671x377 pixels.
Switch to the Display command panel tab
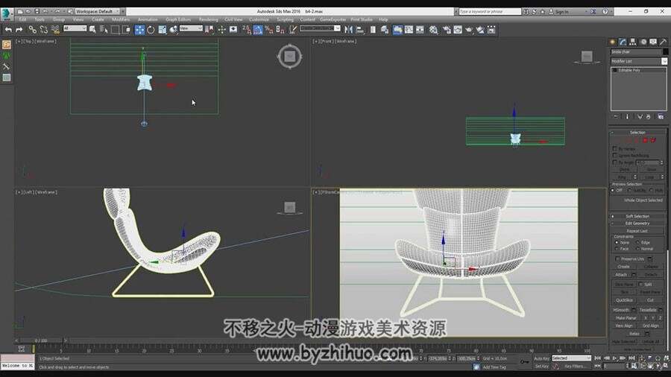tap(653, 42)
